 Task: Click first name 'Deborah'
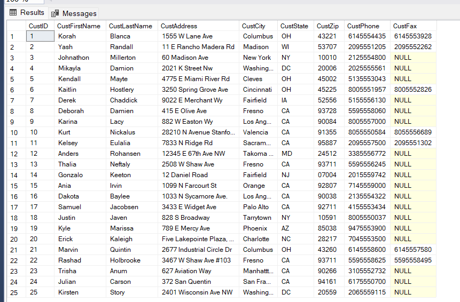(80, 111)
